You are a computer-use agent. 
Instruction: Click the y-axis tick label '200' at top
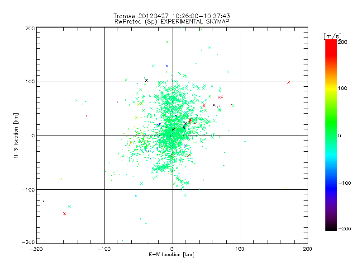(x=30, y=28)
